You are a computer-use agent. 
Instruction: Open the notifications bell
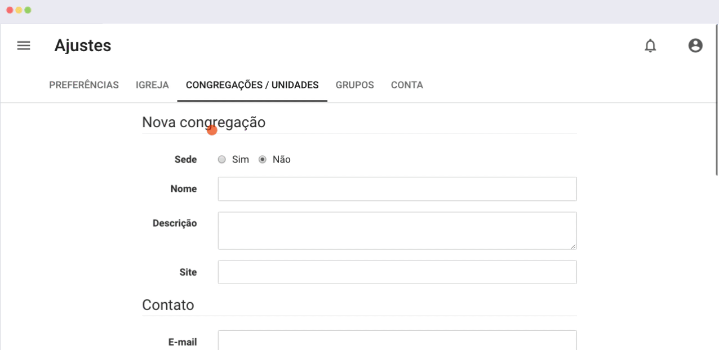[650, 46]
